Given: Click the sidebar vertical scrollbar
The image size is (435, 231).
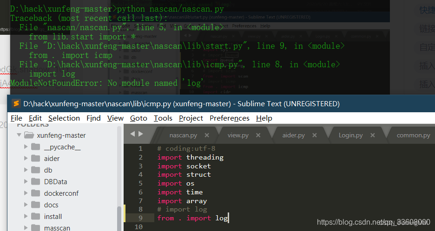Looking at the screenshot, I should (119, 218).
